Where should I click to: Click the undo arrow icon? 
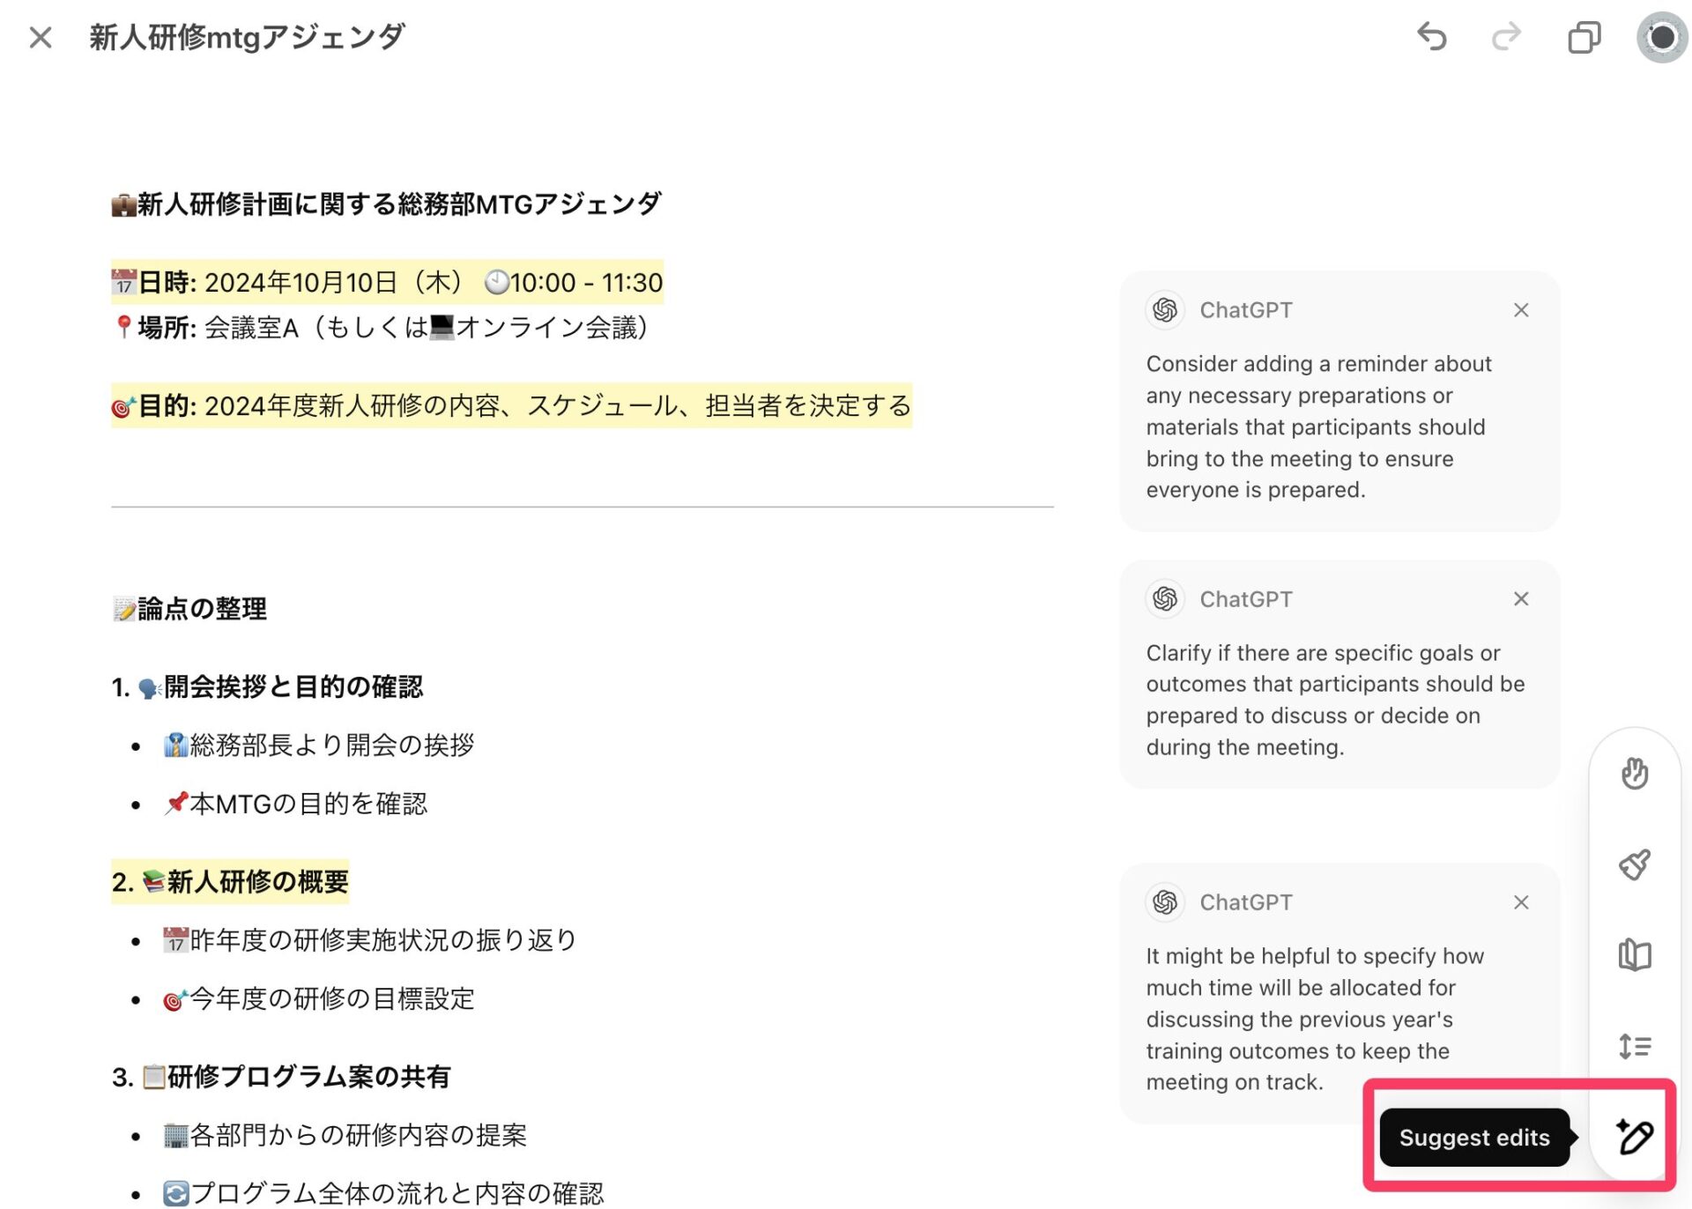click(x=1432, y=37)
